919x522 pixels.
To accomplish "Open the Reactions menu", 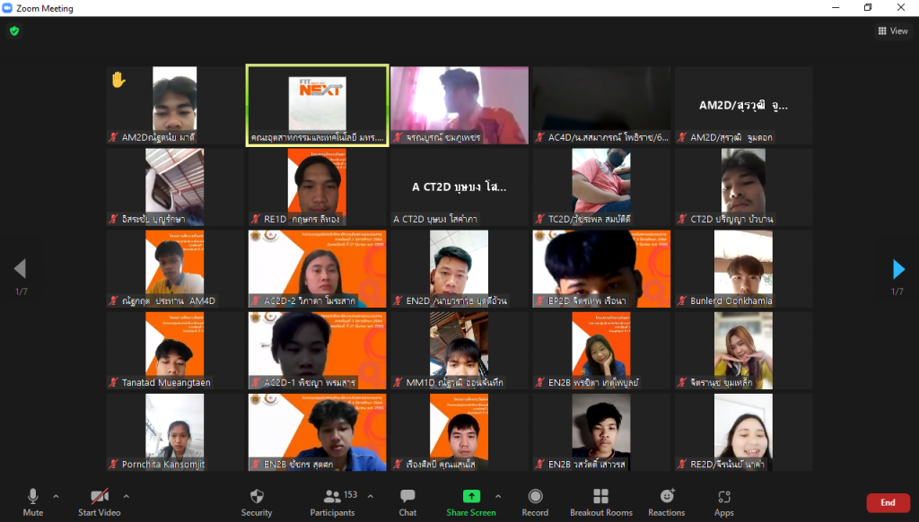I will point(666,501).
